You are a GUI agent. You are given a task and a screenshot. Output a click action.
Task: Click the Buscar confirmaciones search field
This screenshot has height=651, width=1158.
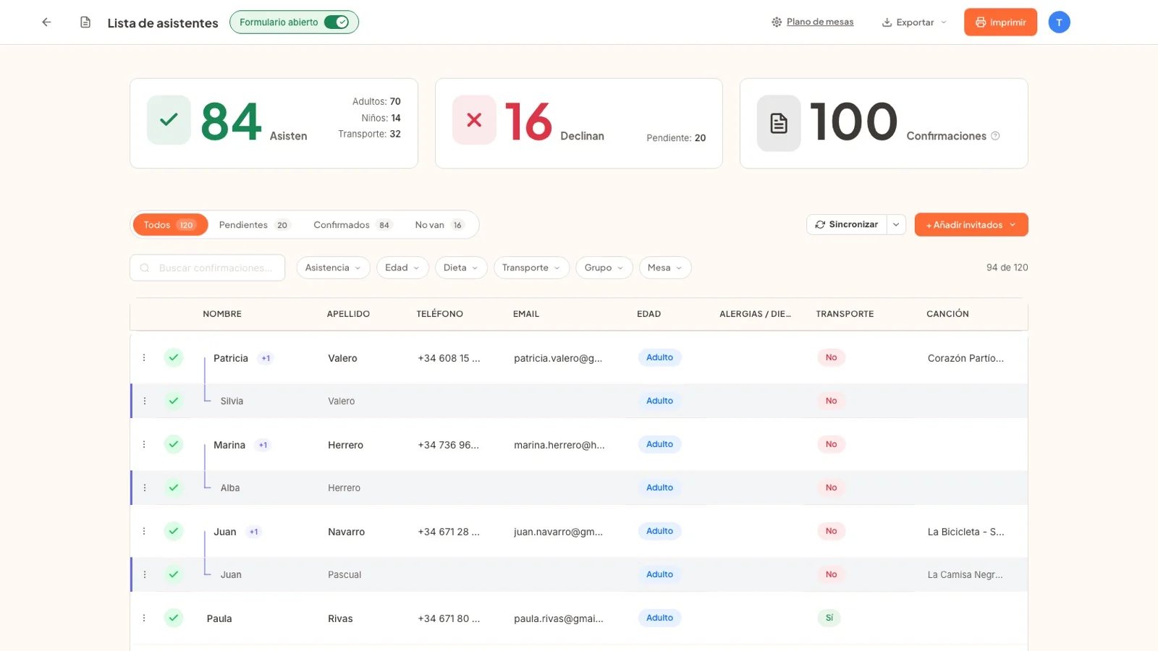coord(208,268)
